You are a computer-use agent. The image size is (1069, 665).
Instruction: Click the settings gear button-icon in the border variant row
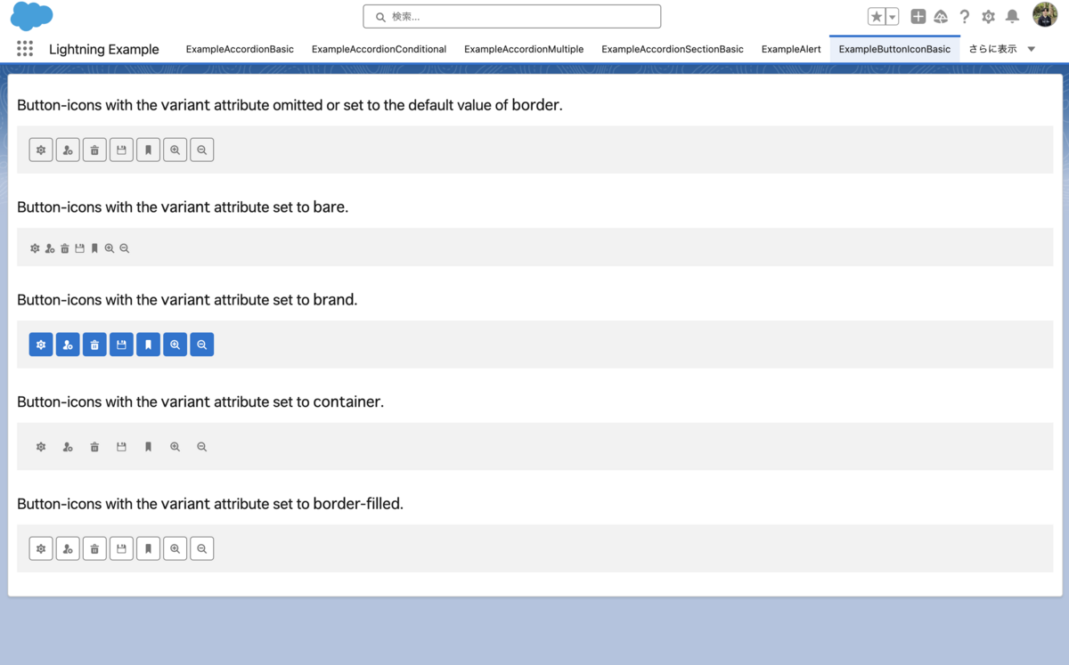tap(41, 150)
